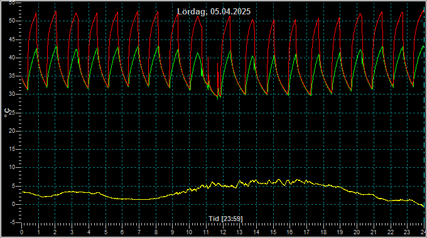Viewport: 427px width, 238px height.
Task: Click hour 12 on the time axis
Action: click(x=223, y=232)
